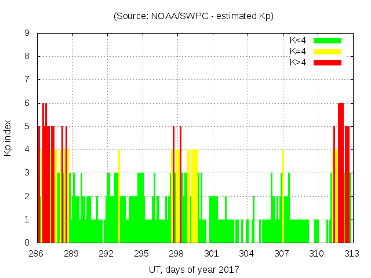Click the yellow K=4 legend swatch
This screenshot has width=371, height=278.
328,52
